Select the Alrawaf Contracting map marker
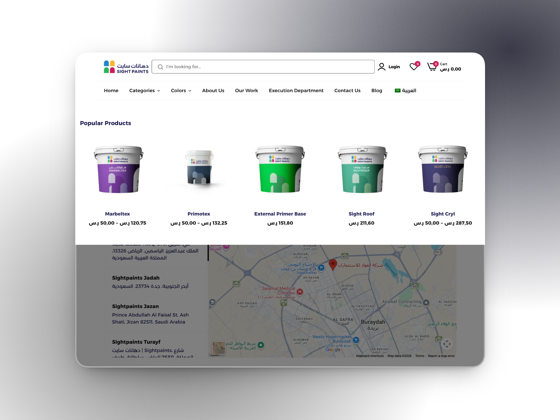 [x=426, y=302]
